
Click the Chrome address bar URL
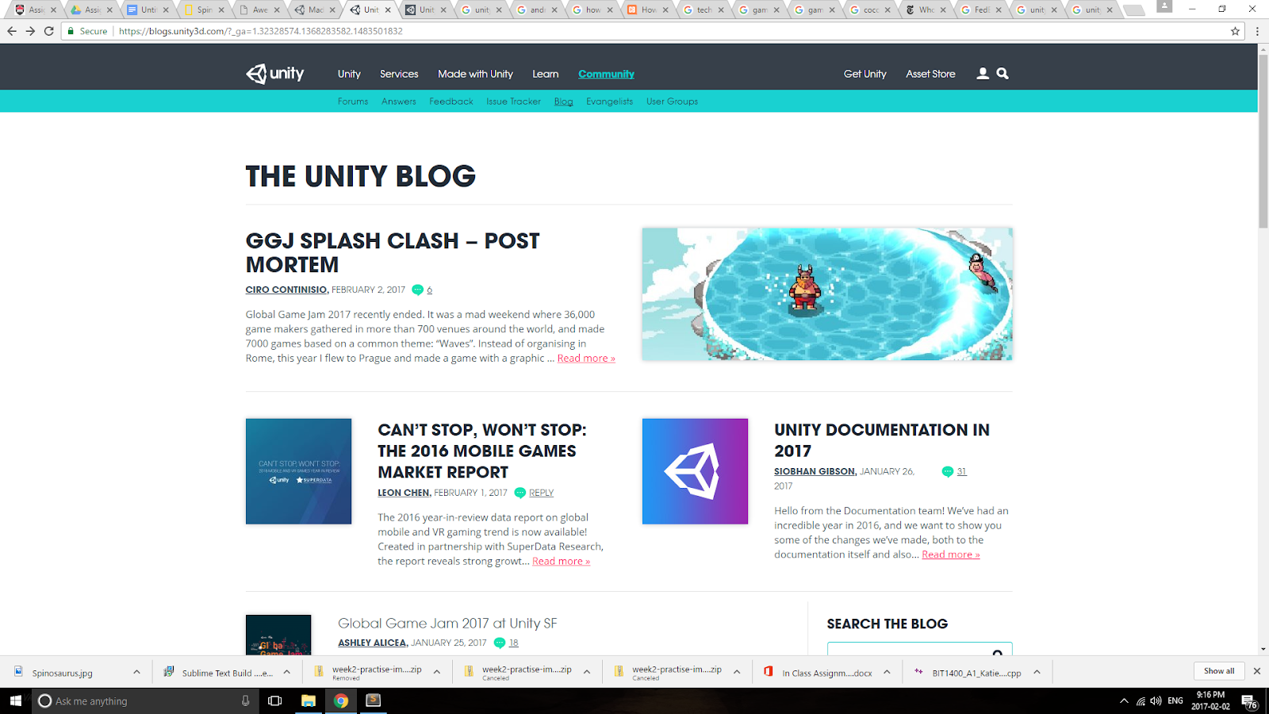tap(261, 31)
